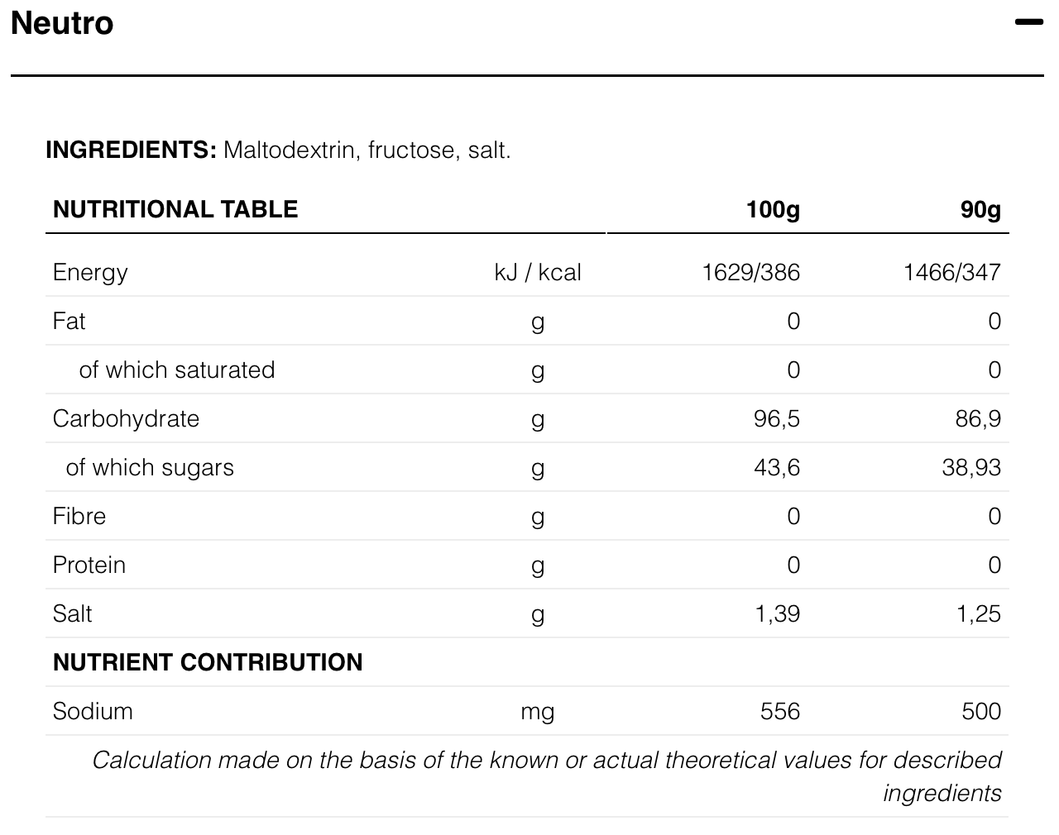
Task: Click the 100g column header
Action: tap(773, 209)
